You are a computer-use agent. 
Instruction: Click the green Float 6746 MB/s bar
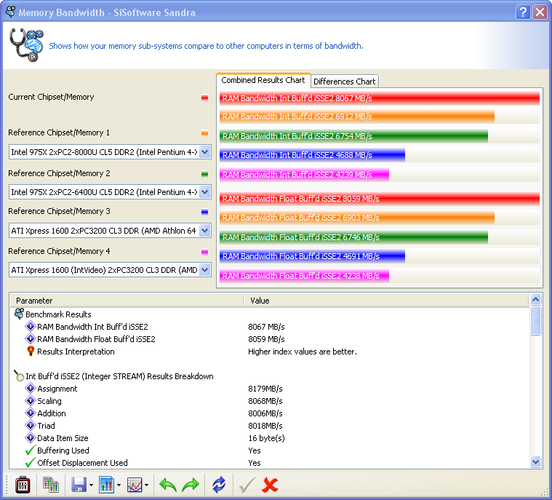tap(353, 237)
